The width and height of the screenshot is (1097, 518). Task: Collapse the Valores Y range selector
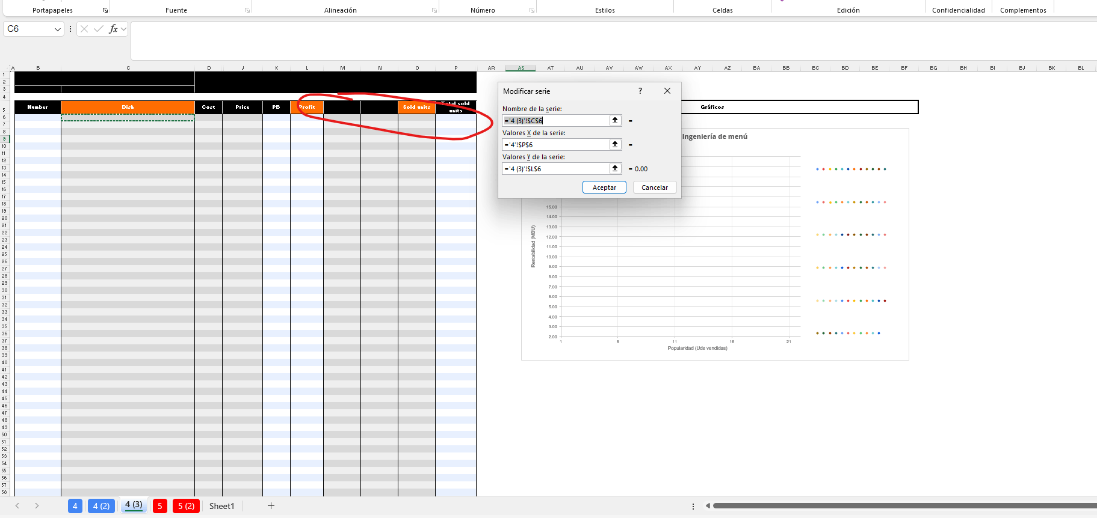point(615,168)
